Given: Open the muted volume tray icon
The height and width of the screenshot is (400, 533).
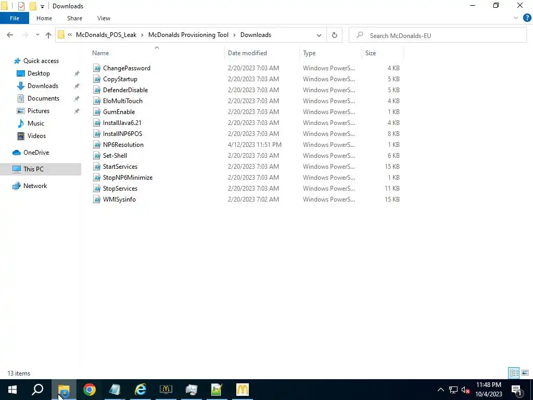Looking at the screenshot, I should [x=465, y=390].
